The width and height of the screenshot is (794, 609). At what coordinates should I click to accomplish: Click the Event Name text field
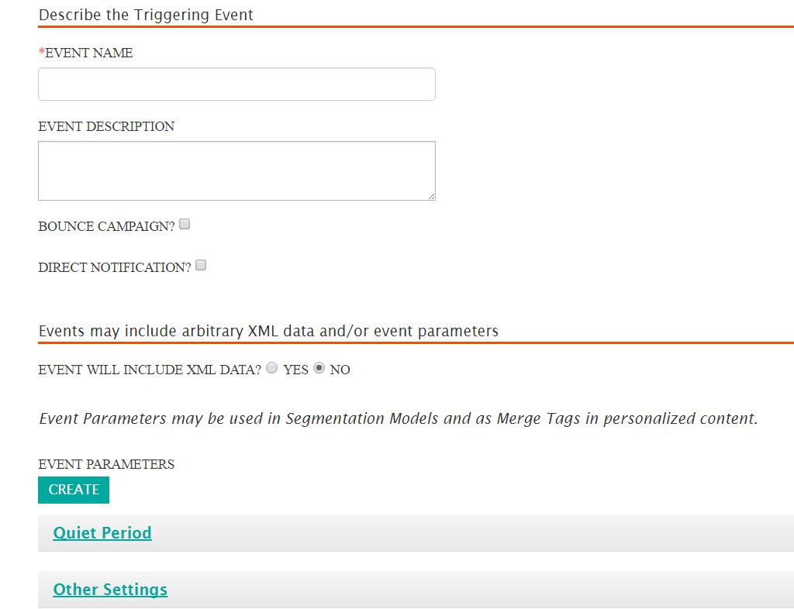[x=236, y=84]
